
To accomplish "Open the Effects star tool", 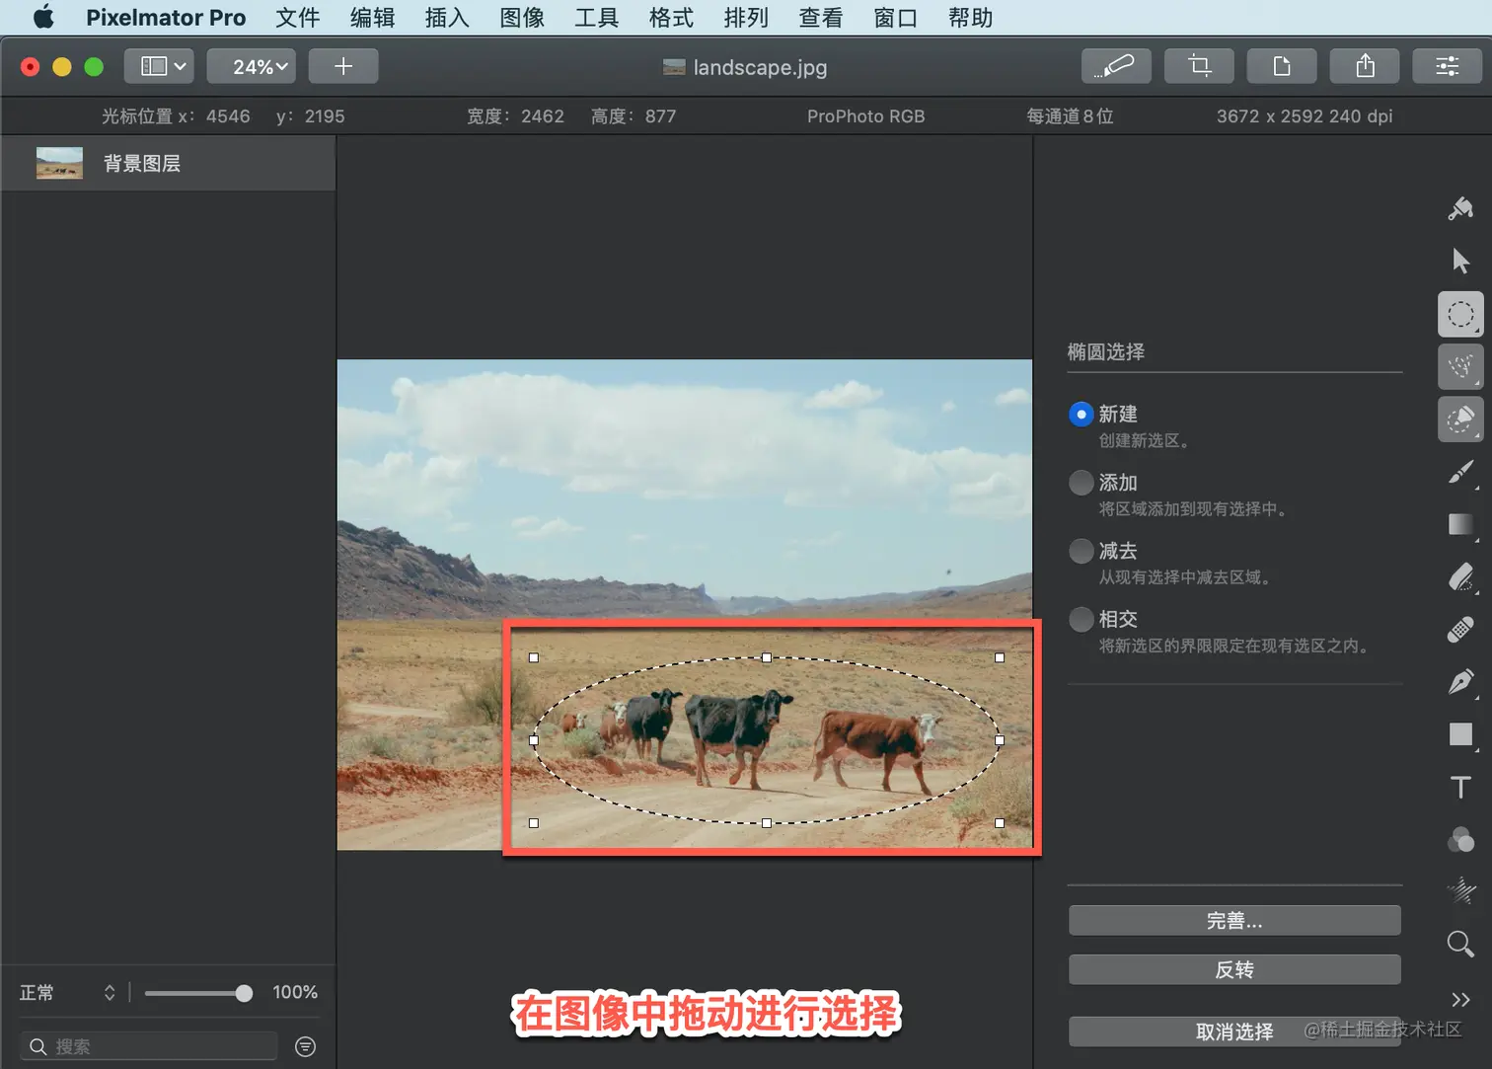I will 1460,891.
